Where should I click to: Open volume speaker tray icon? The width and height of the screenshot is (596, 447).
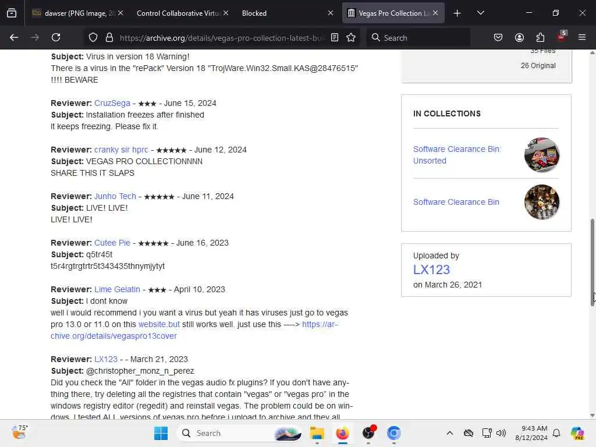pyautogui.click(x=501, y=433)
